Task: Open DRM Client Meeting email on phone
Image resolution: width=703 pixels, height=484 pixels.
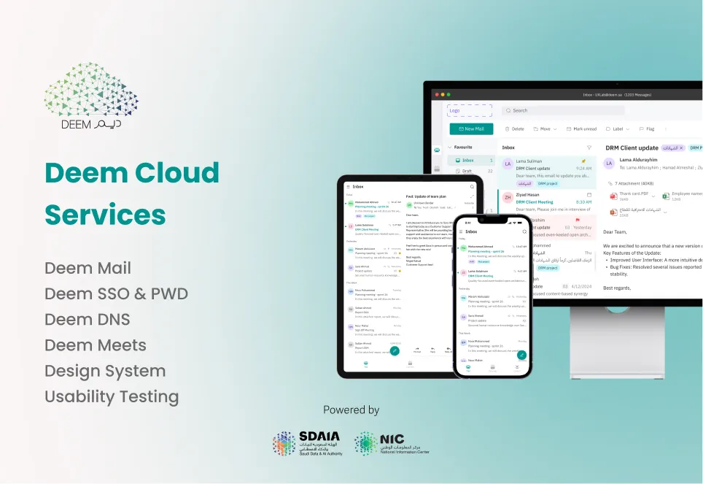Action: [x=492, y=276]
